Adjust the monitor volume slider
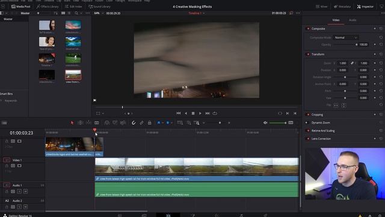Image resolution: width=385 pixels, height=217 pixels. click(278, 123)
